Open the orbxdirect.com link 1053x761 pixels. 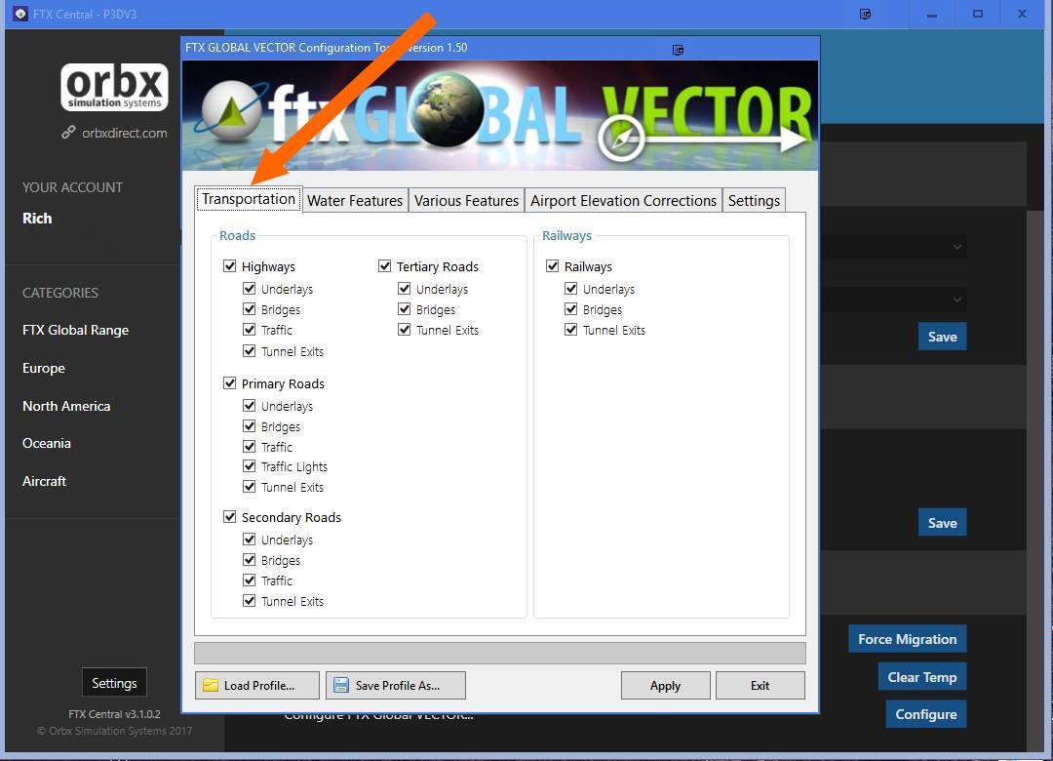pos(124,133)
